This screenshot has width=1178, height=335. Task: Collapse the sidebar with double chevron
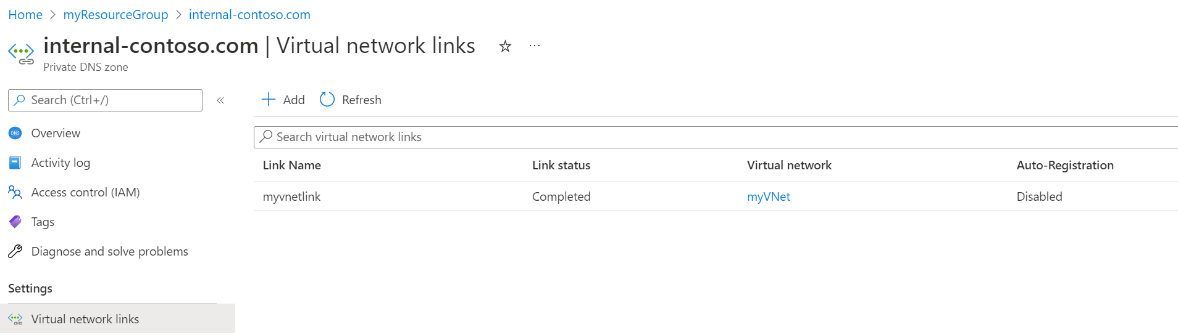click(220, 100)
